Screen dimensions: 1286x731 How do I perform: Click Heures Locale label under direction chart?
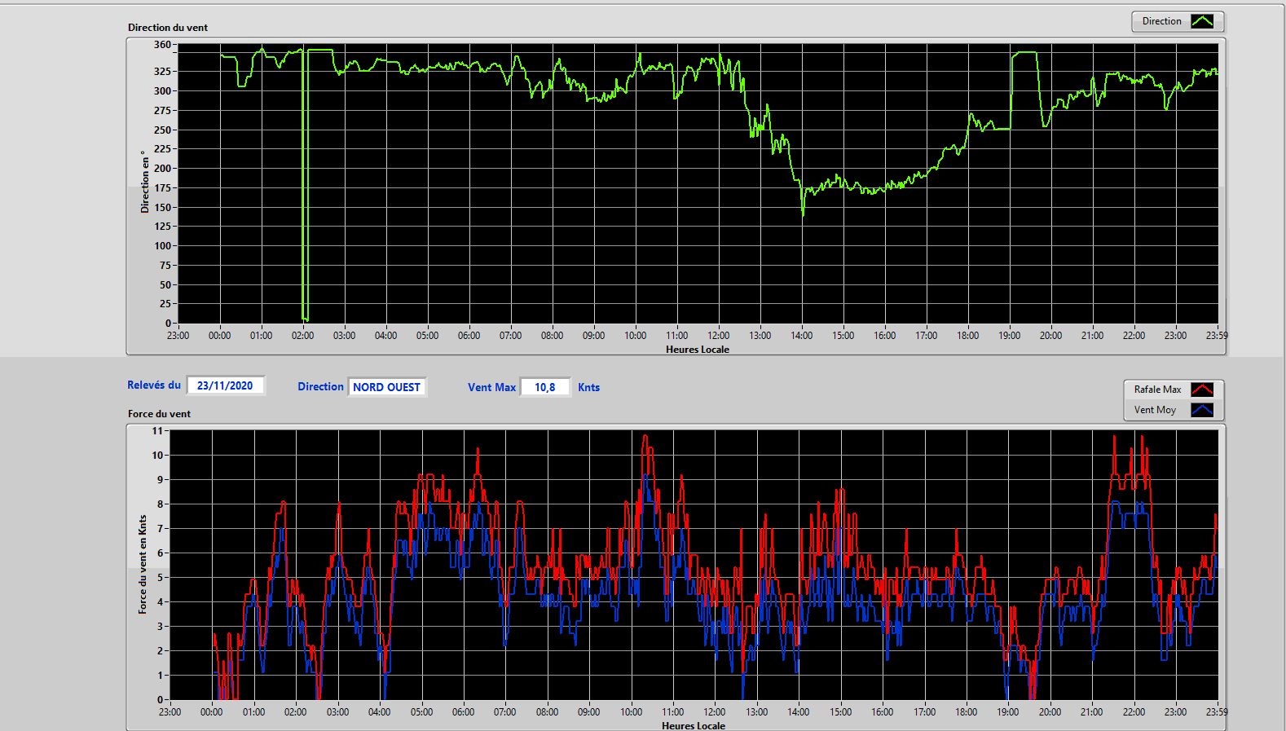[698, 349]
